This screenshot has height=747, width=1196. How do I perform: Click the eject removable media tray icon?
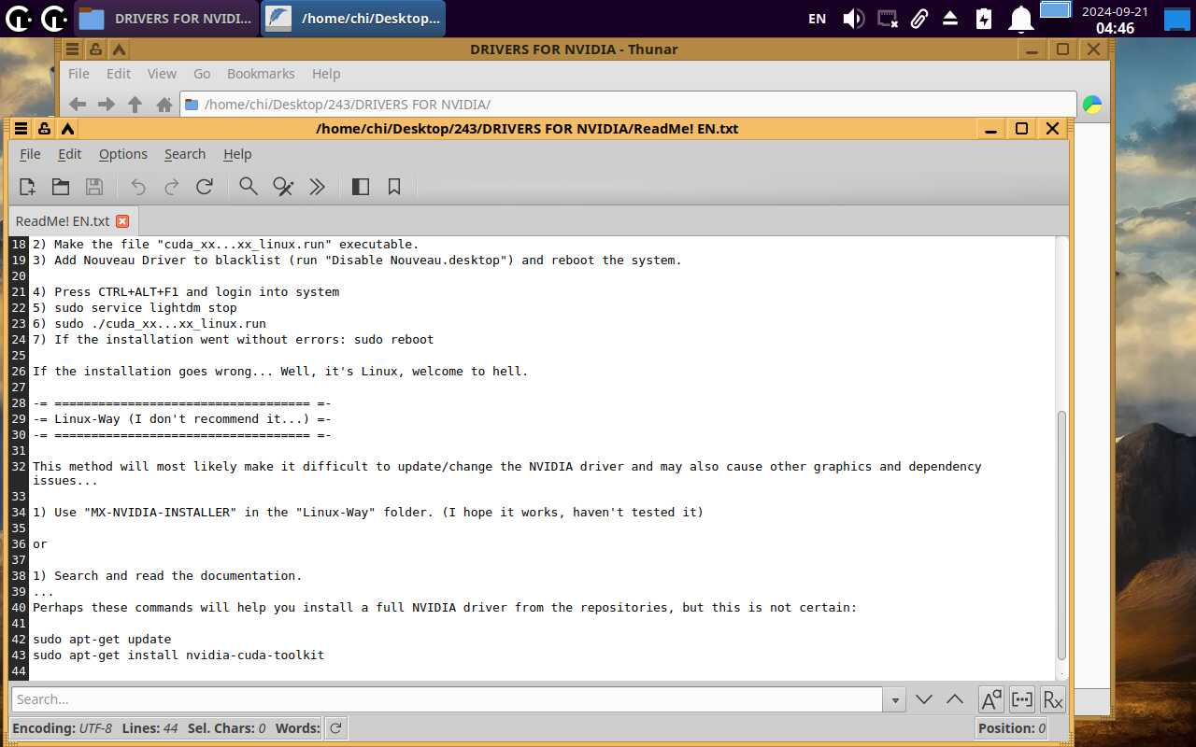pyautogui.click(x=950, y=19)
